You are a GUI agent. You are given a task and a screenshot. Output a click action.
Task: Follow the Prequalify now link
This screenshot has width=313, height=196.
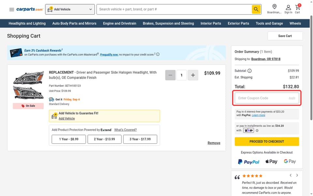109,55
